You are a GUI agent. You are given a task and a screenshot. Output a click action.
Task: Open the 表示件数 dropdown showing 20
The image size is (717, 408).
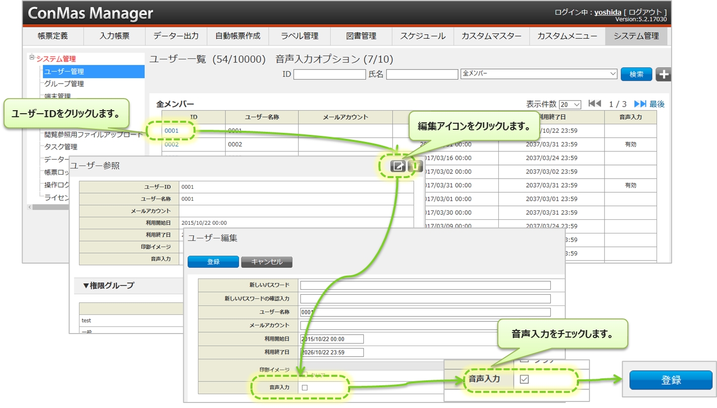tap(570, 105)
